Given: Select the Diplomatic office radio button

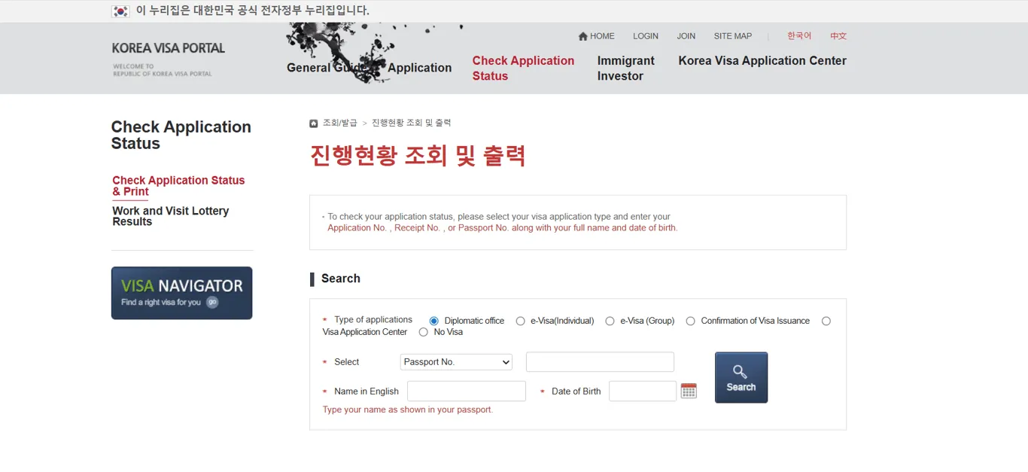Looking at the screenshot, I should tap(433, 321).
